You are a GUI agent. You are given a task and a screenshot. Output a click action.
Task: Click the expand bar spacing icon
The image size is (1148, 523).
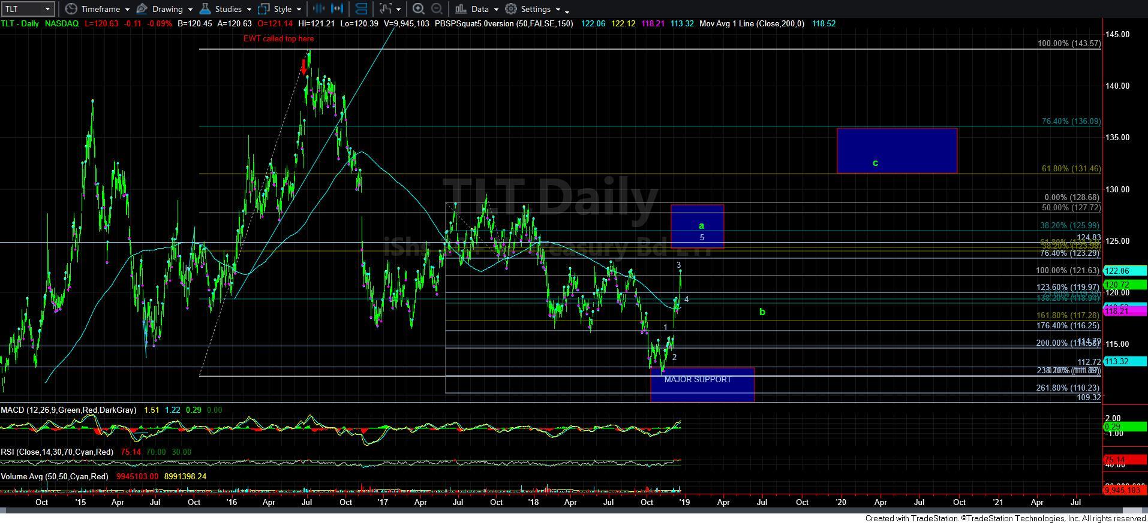pyautogui.click(x=338, y=9)
